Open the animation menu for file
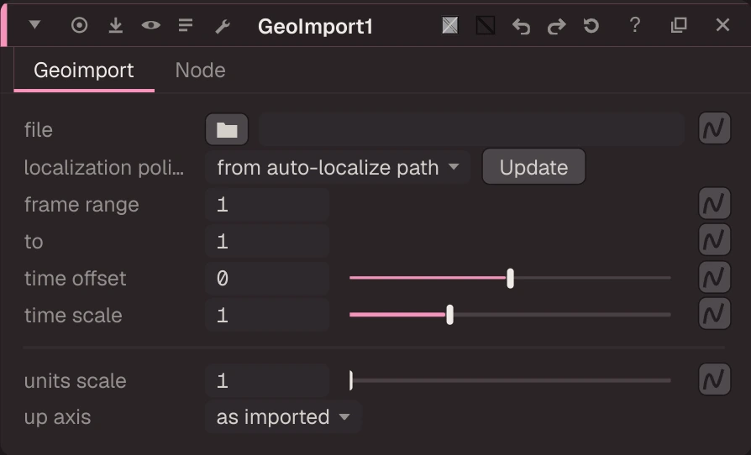 tap(714, 128)
